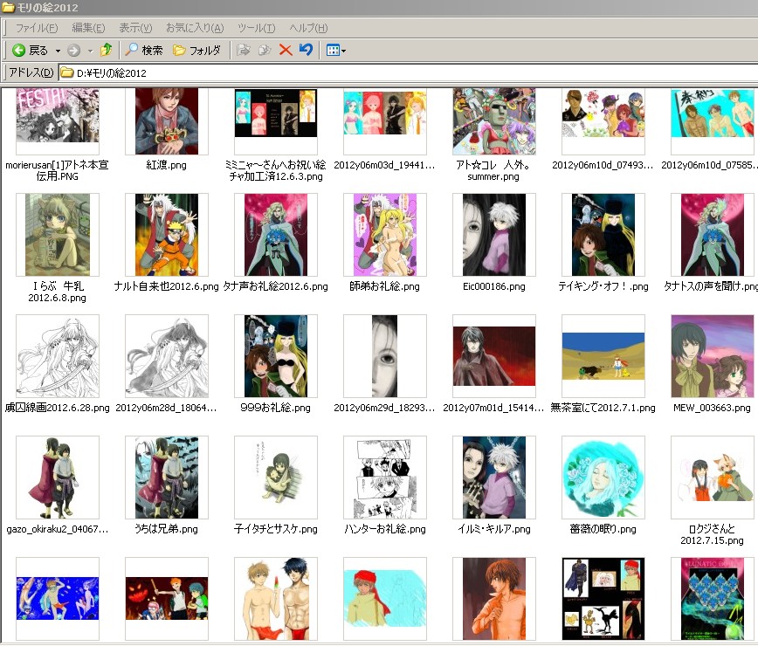Open the Views dropdown button
758x646 pixels.
point(336,51)
